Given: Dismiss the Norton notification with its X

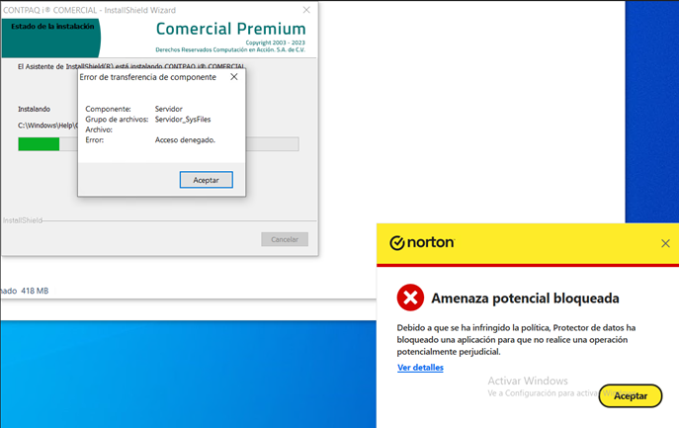Looking at the screenshot, I should pos(665,243).
